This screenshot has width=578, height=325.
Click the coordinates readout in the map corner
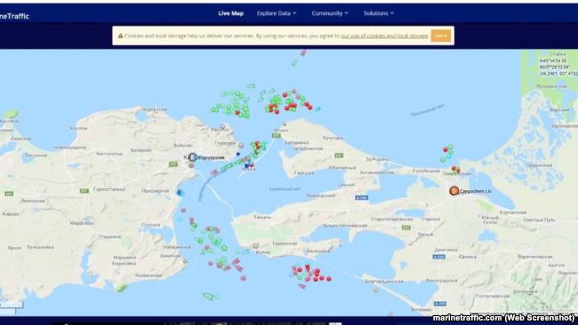[x=558, y=67]
